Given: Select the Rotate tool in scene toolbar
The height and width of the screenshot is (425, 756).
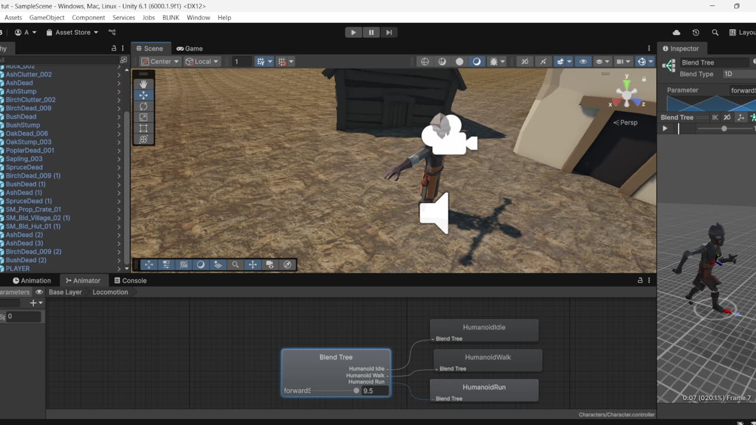Looking at the screenshot, I should (x=144, y=106).
